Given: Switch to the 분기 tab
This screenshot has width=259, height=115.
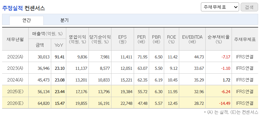Looking at the screenshot, I should click(x=64, y=20).
